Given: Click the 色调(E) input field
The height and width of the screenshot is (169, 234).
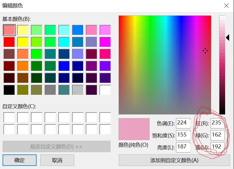Looking at the screenshot, I should tap(183, 123).
